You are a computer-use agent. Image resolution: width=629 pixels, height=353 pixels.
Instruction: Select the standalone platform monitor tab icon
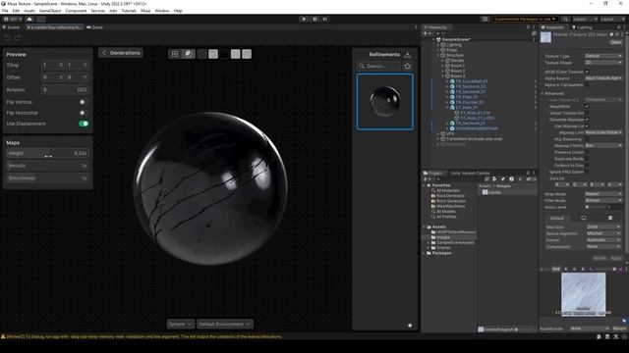584,218
